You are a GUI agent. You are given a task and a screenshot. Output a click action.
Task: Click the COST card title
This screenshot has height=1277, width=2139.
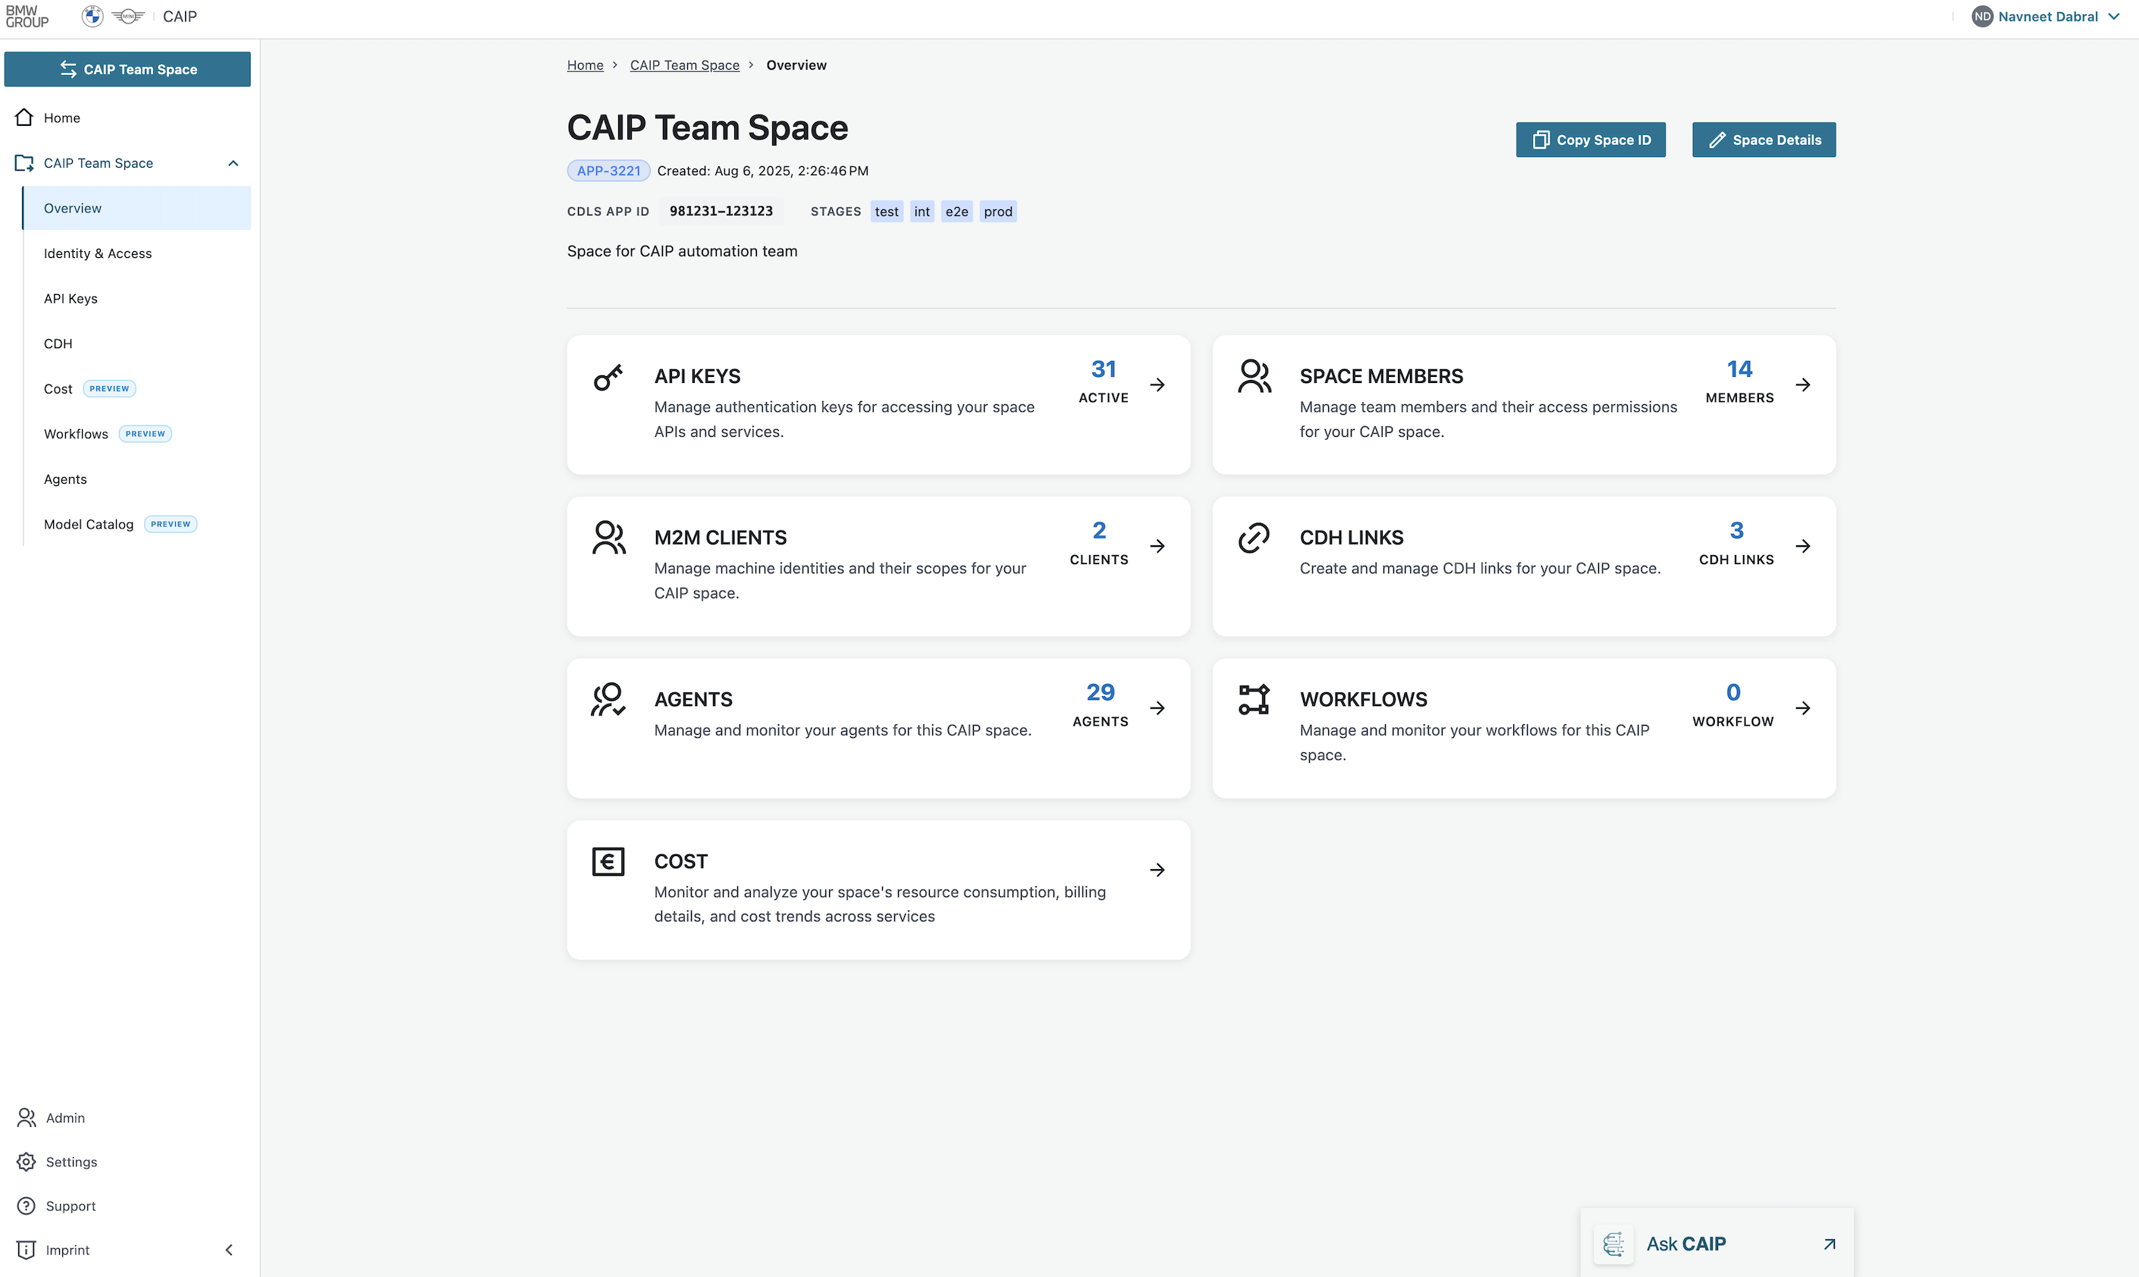(681, 861)
